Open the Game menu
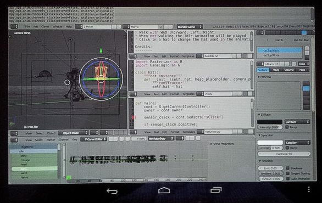322x203 pixels. point(45,27)
